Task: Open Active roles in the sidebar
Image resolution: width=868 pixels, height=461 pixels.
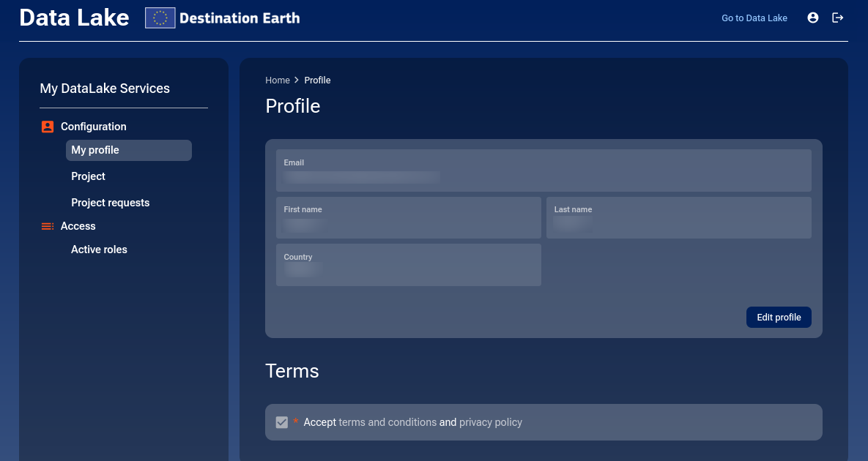Action: click(x=99, y=250)
